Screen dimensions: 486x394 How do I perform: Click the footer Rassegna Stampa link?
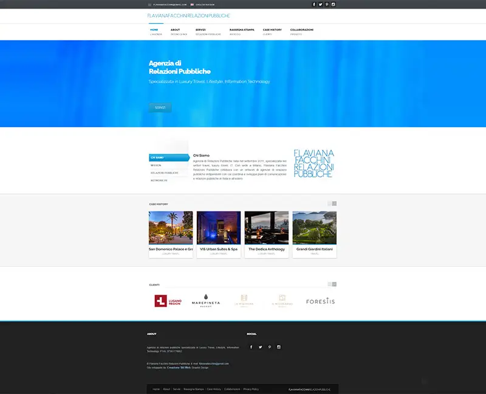194,389
